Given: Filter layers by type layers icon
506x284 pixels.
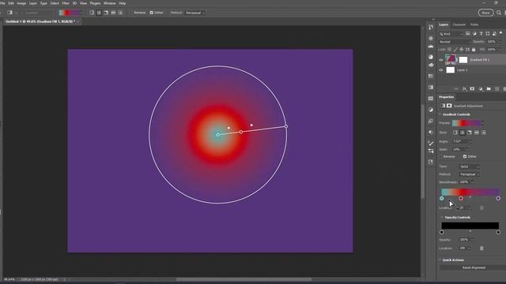Looking at the screenshot, I should click(x=481, y=33).
